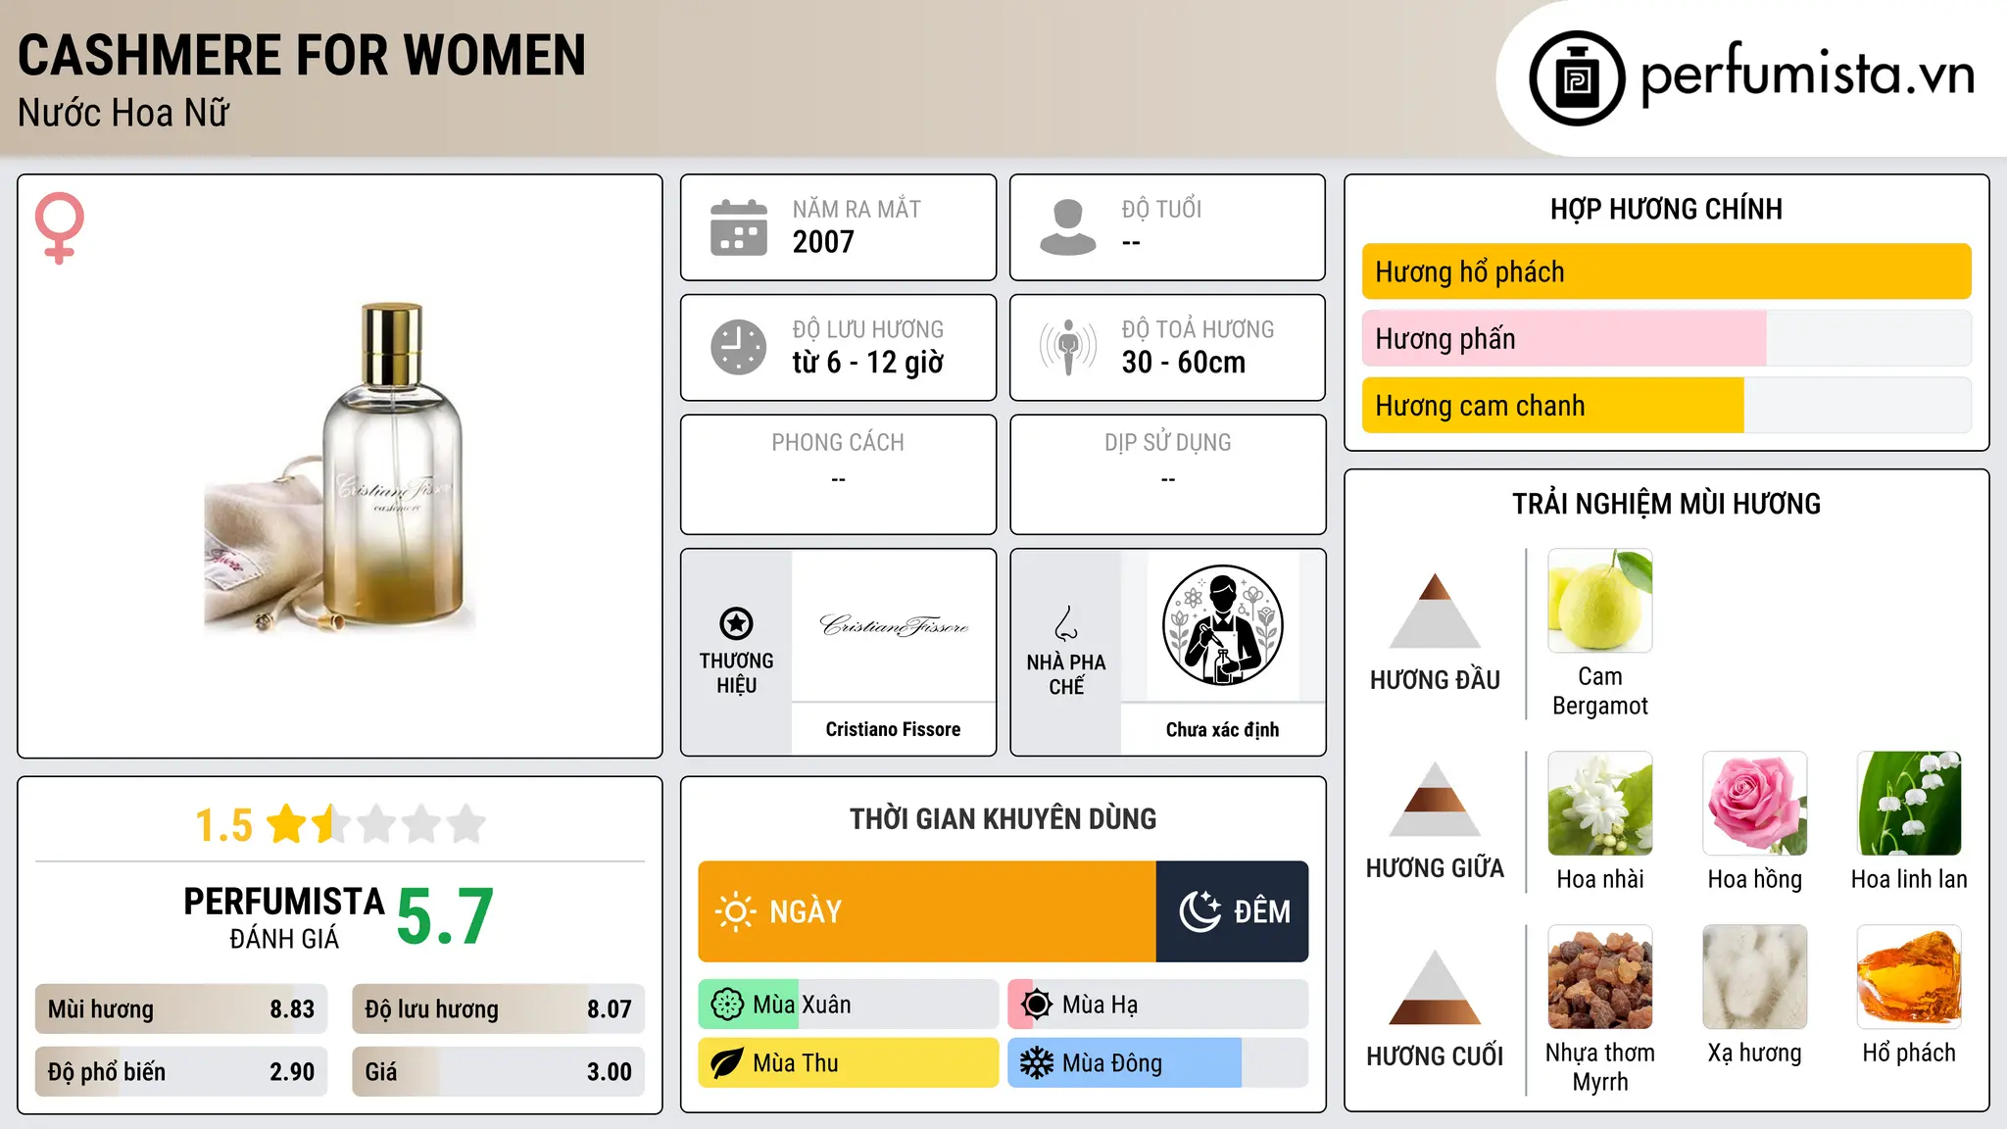Click the sillage value 30 - 60cm
This screenshot has width=2007, height=1129.
(x=1184, y=363)
